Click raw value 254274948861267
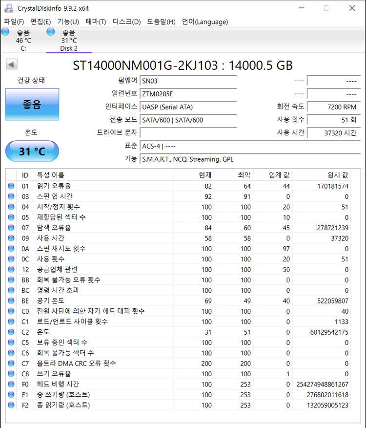366x429 pixels. [322, 385]
